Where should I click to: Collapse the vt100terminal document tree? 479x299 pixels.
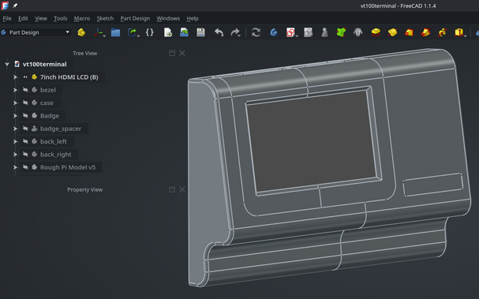[x=7, y=64]
